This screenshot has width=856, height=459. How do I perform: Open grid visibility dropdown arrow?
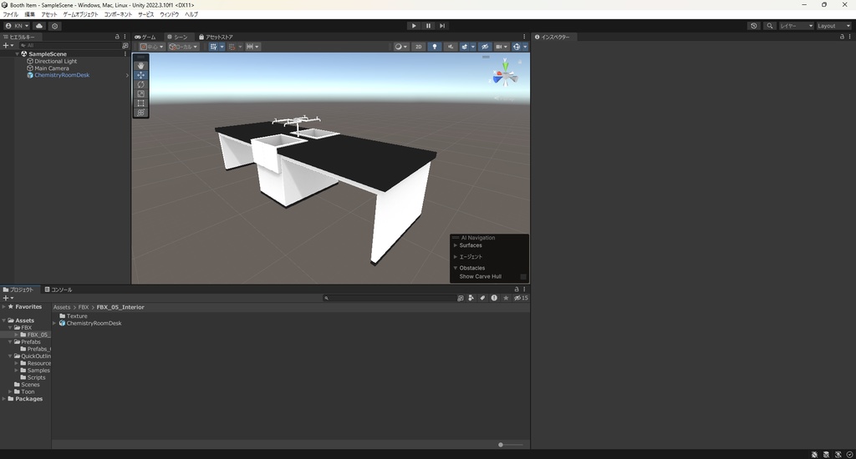coord(222,47)
